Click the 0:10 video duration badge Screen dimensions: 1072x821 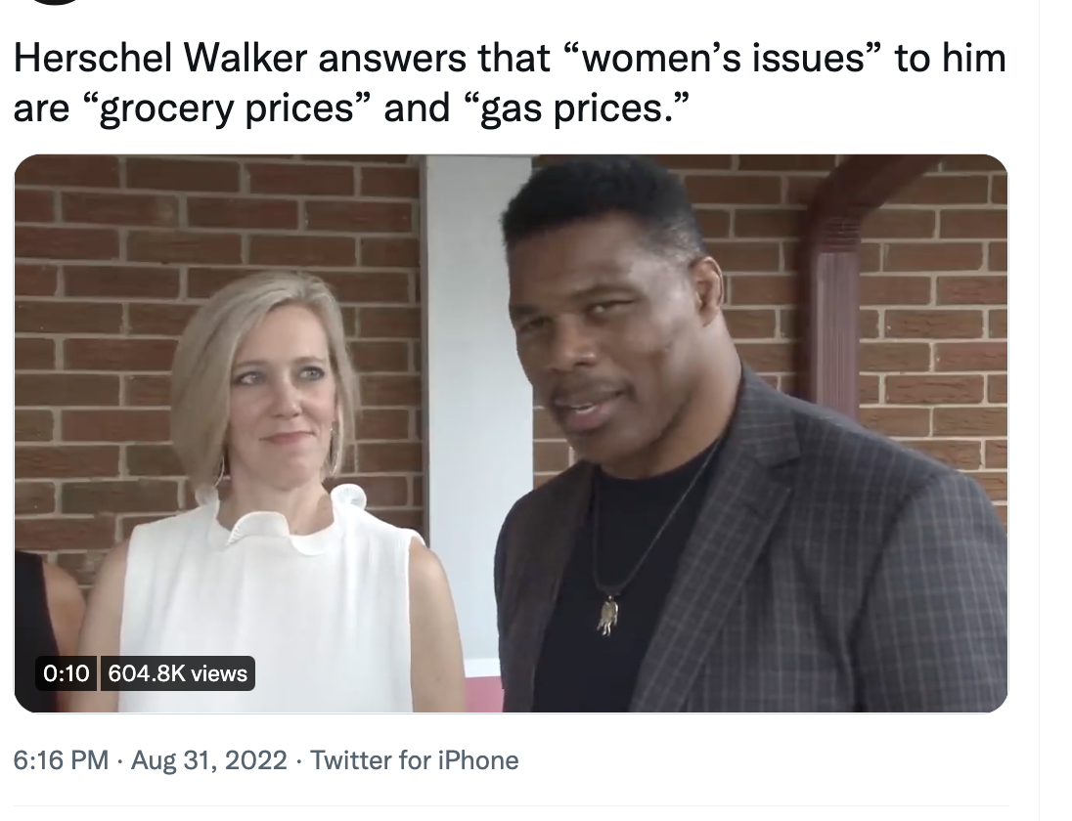[x=67, y=673]
